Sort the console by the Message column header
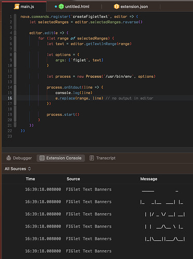Screen dimensions: 193x259 [149, 179]
